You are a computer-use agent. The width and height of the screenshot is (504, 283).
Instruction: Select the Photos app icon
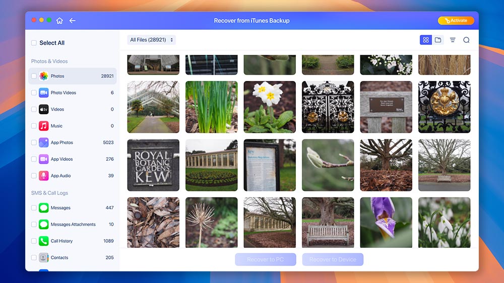44,76
